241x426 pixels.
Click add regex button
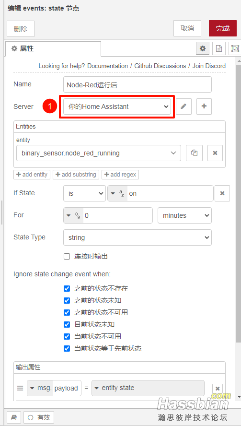click(120, 175)
